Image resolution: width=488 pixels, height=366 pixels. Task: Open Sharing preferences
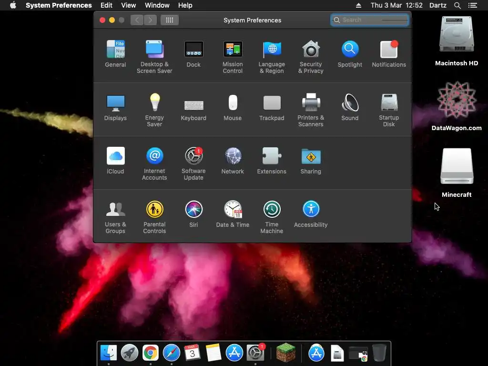tap(311, 161)
